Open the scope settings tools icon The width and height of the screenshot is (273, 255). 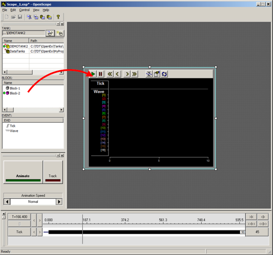149,74
